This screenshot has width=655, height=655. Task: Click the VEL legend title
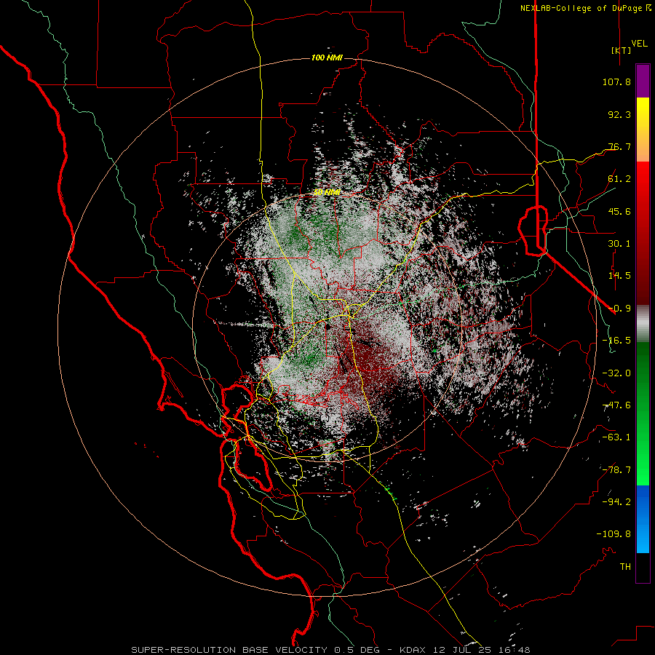click(639, 44)
